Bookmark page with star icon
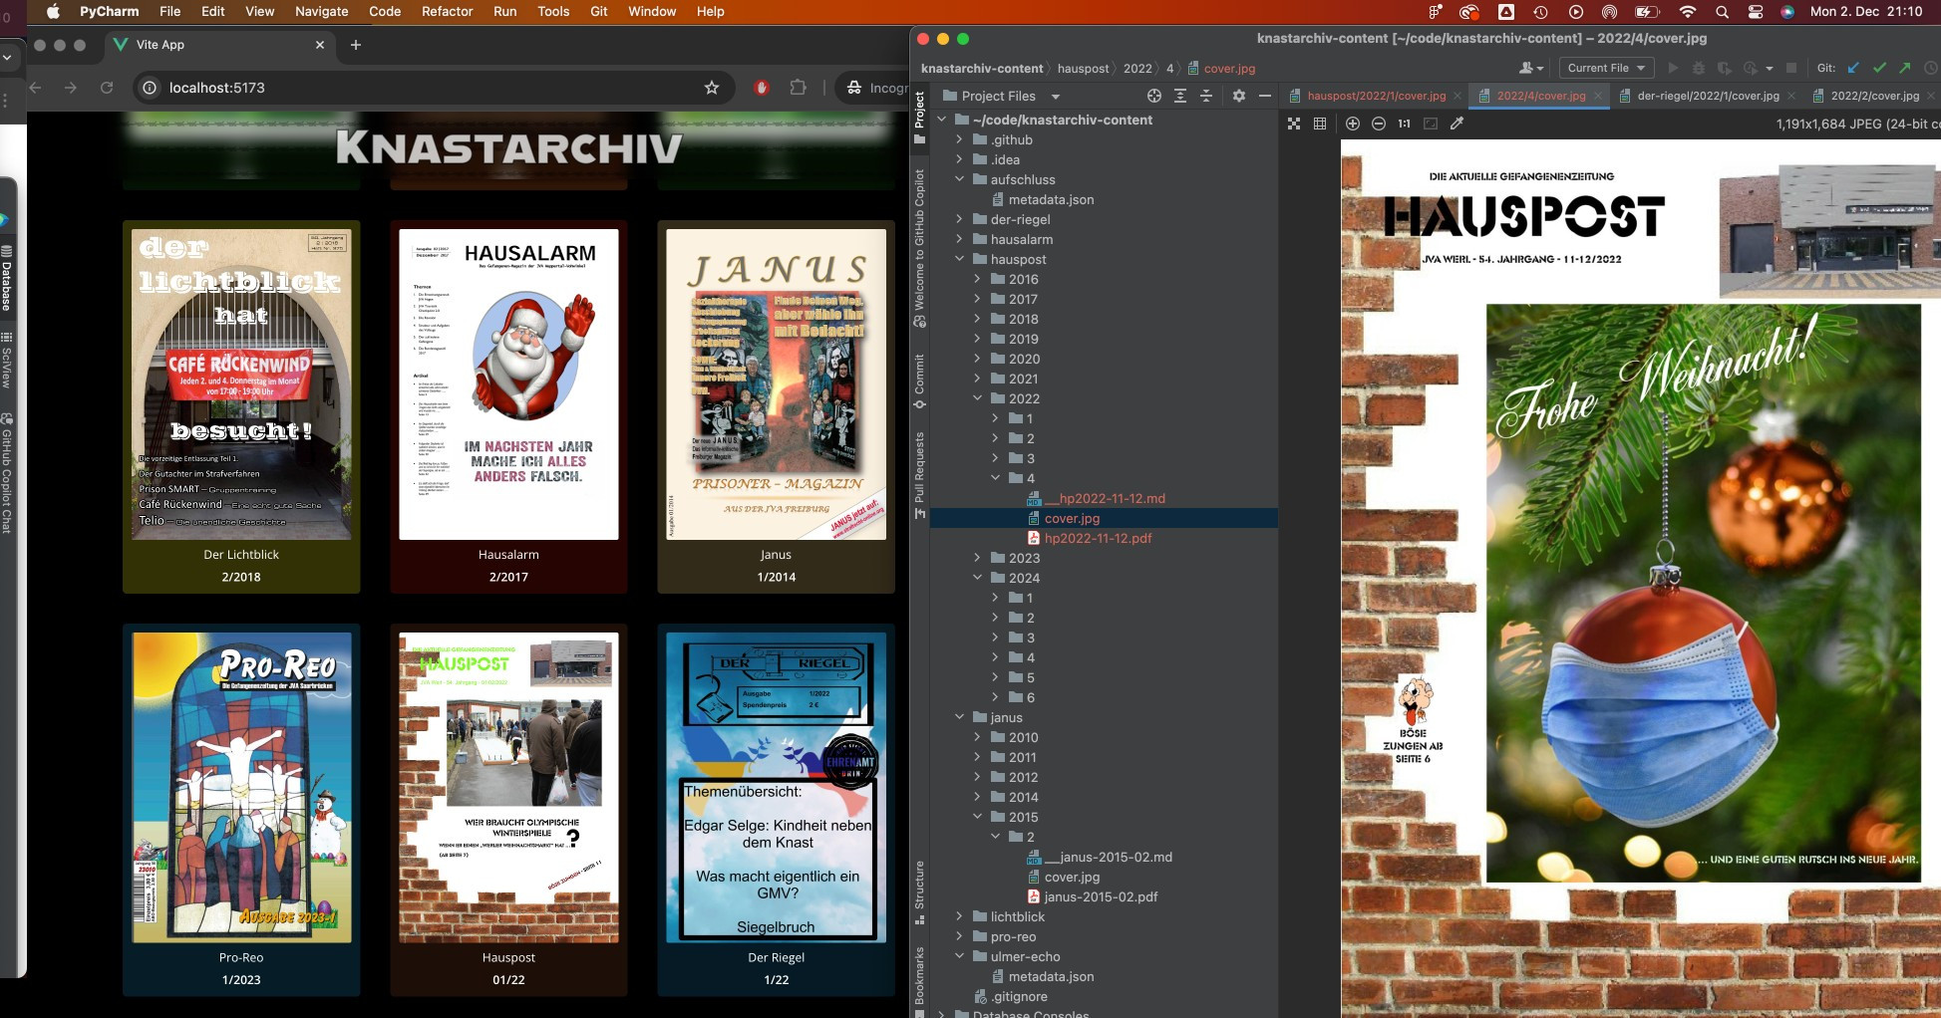Image resolution: width=1941 pixels, height=1018 pixels. [712, 88]
